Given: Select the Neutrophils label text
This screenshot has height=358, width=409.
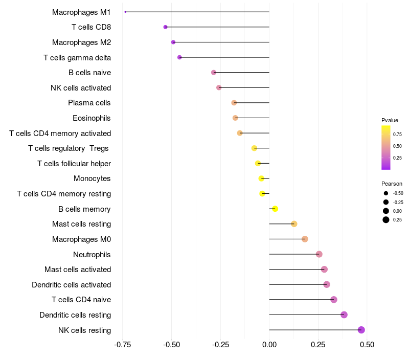Looking at the screenshot, I should pyautogui.click(x=92, y=255).
